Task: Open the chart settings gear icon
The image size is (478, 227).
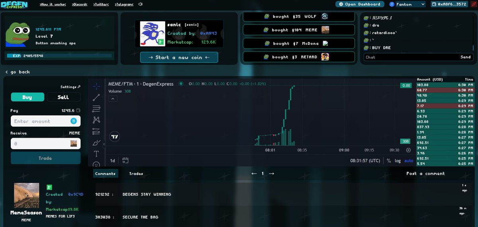Action: click(408, 150)
